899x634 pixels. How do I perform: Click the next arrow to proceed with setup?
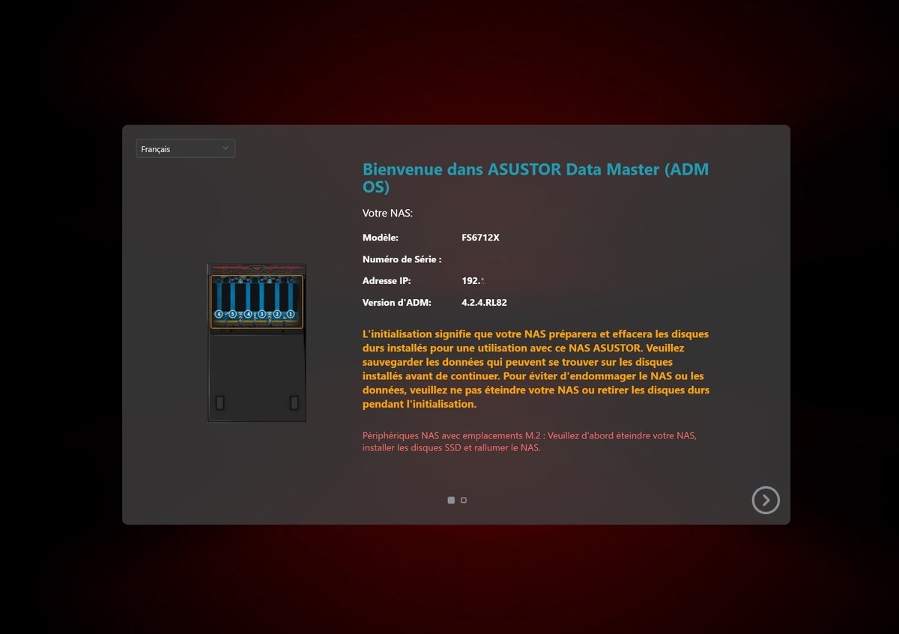click(766, 500)
